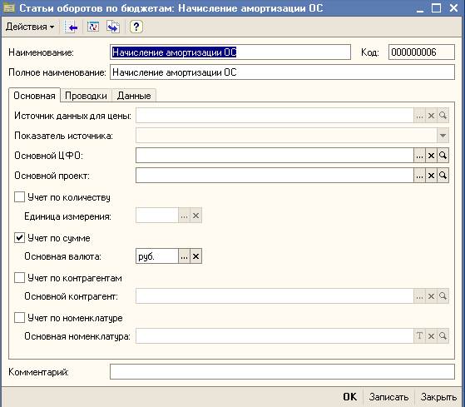Uncheck the Учет по сумме checkbox

[20, 237]
